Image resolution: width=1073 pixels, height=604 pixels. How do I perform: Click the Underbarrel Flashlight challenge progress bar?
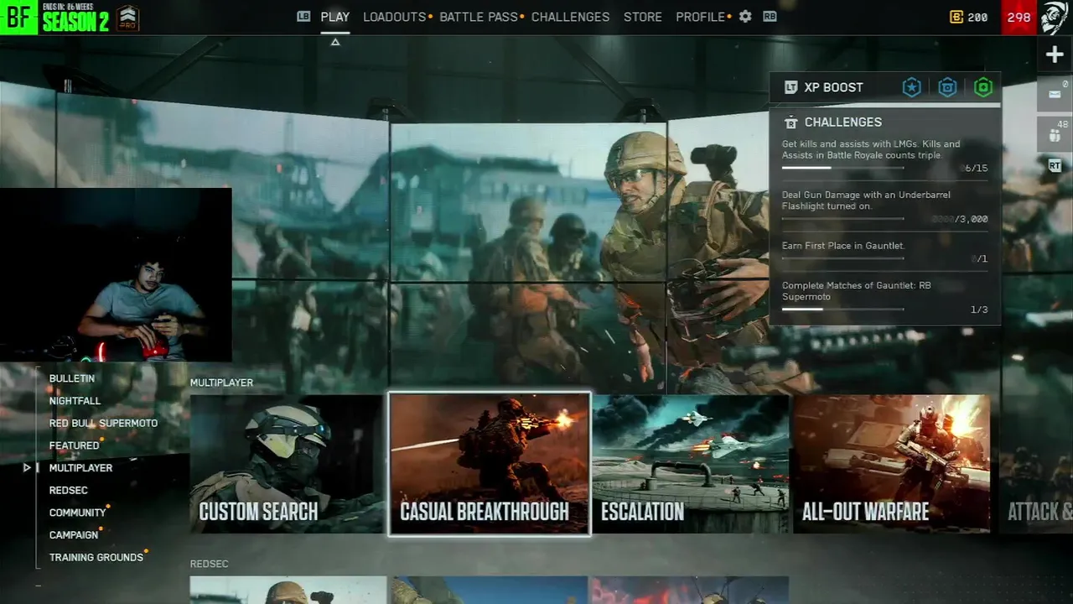click(842, 219)
